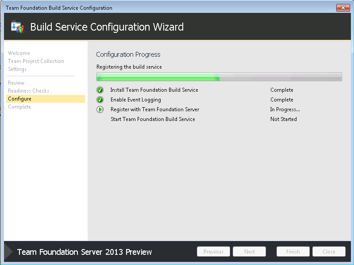The height and width of the screenshot is (265, 354).
Task: Click the Close button in the footer
Action: (x=329, y=251)
